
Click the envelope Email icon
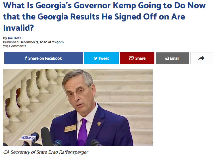point(167,58)
